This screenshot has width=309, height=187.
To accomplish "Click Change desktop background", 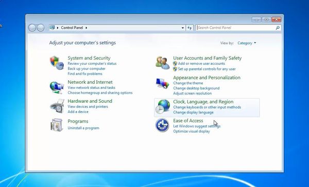I will (x=196, y=88).
